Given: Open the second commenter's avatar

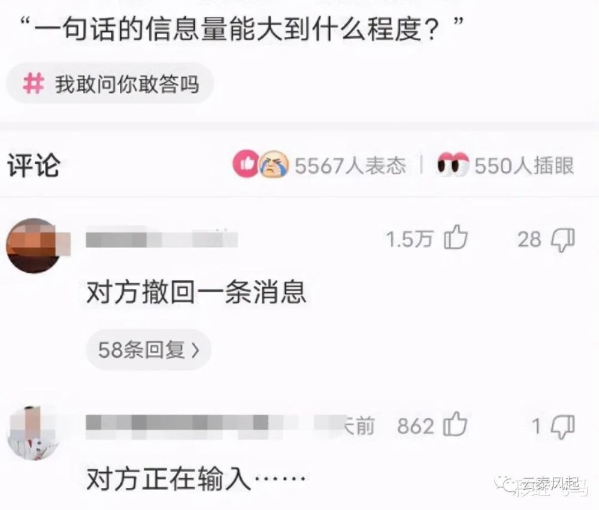Looking at the screenshot, I should (x=34, y=433).
